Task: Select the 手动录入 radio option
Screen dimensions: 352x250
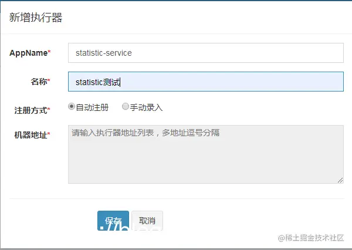Action: tap(126, 106)
